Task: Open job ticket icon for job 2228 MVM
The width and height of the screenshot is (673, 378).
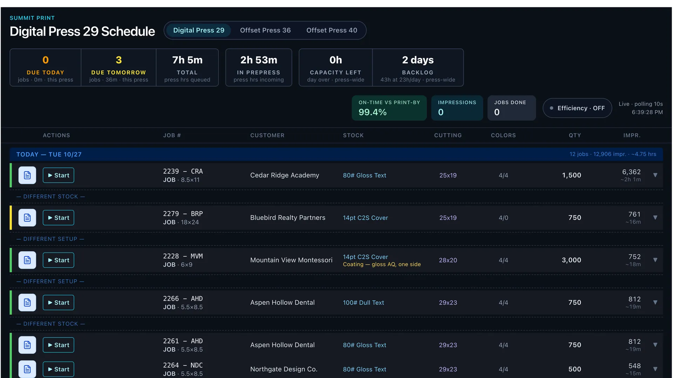Action: [x=27, y=260]
